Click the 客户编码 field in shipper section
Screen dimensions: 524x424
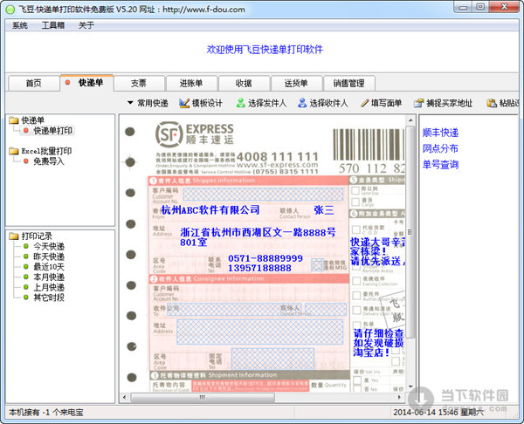click(x=263, y=195)
